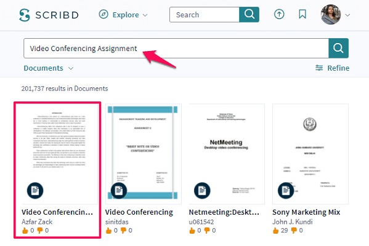Thumbs up the sinitdas document
Image resolution: width=369 pixels, height=246 pixels.
tap(108, 230)
